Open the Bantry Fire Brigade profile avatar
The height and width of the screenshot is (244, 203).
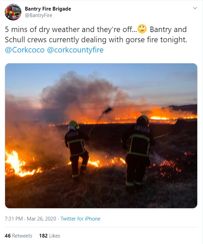click(13, 12)
